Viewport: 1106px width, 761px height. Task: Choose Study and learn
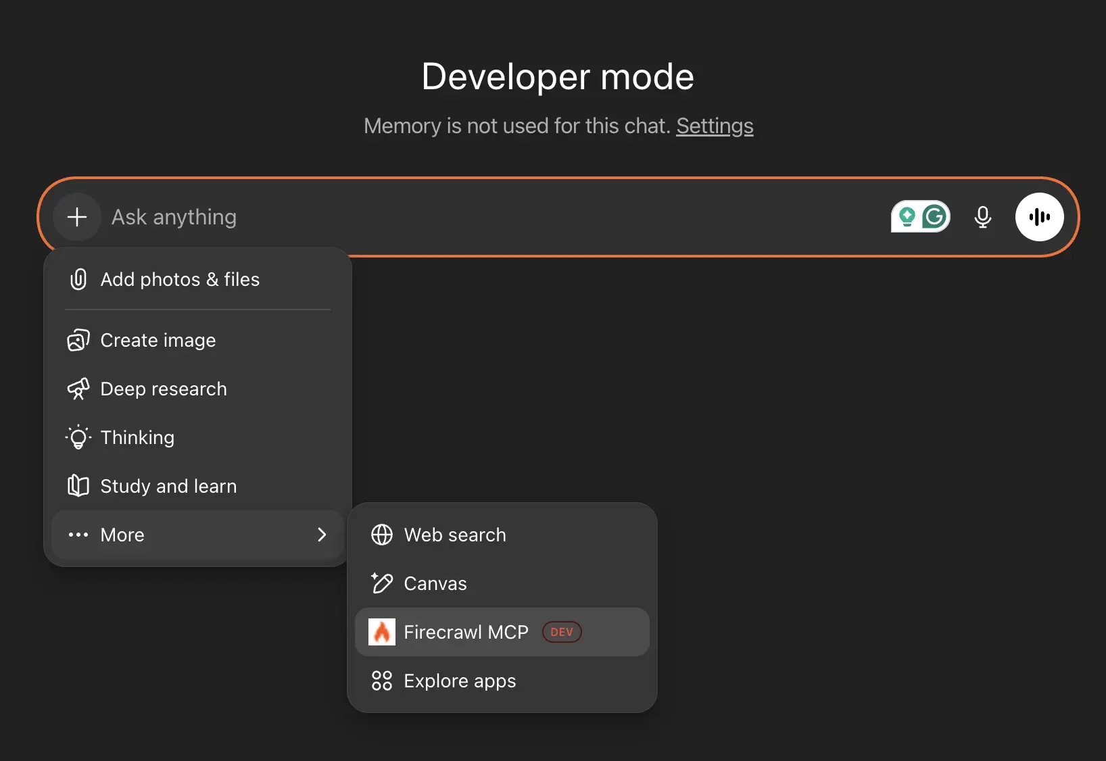pos(197,486)
